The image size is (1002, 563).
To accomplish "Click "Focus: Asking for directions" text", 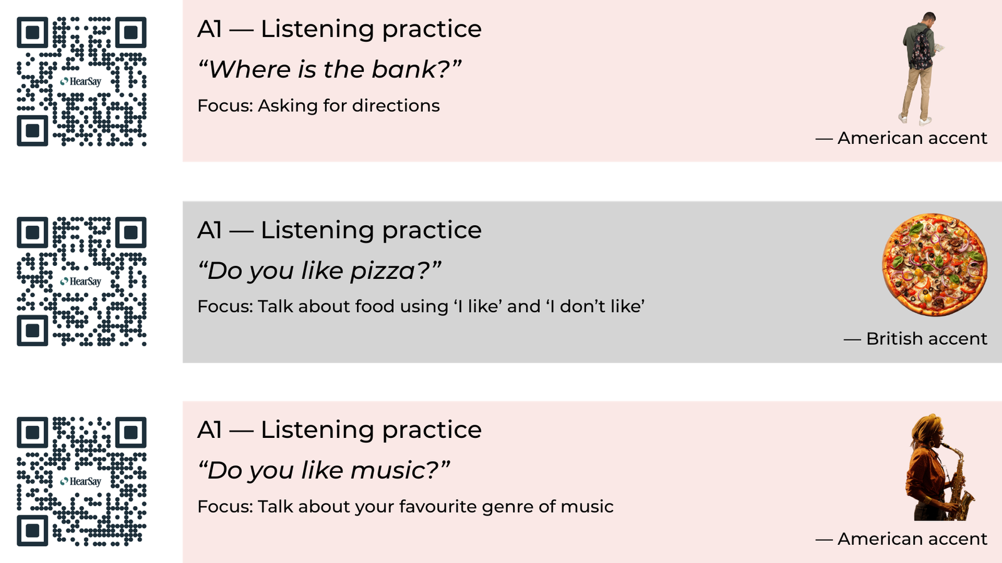I will (318, 106).
